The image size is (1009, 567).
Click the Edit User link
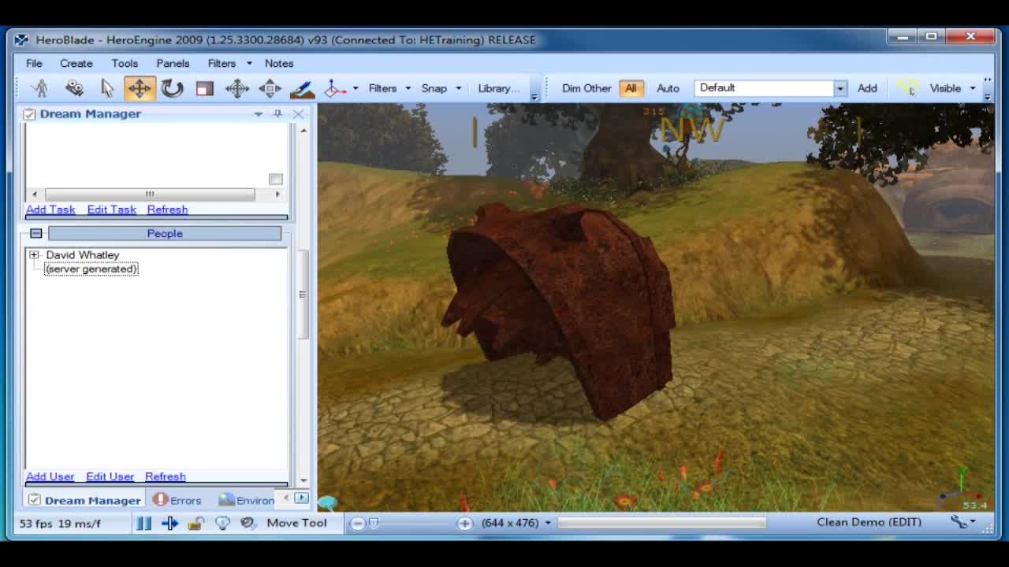pyautogui.click(x=110, y=476)
